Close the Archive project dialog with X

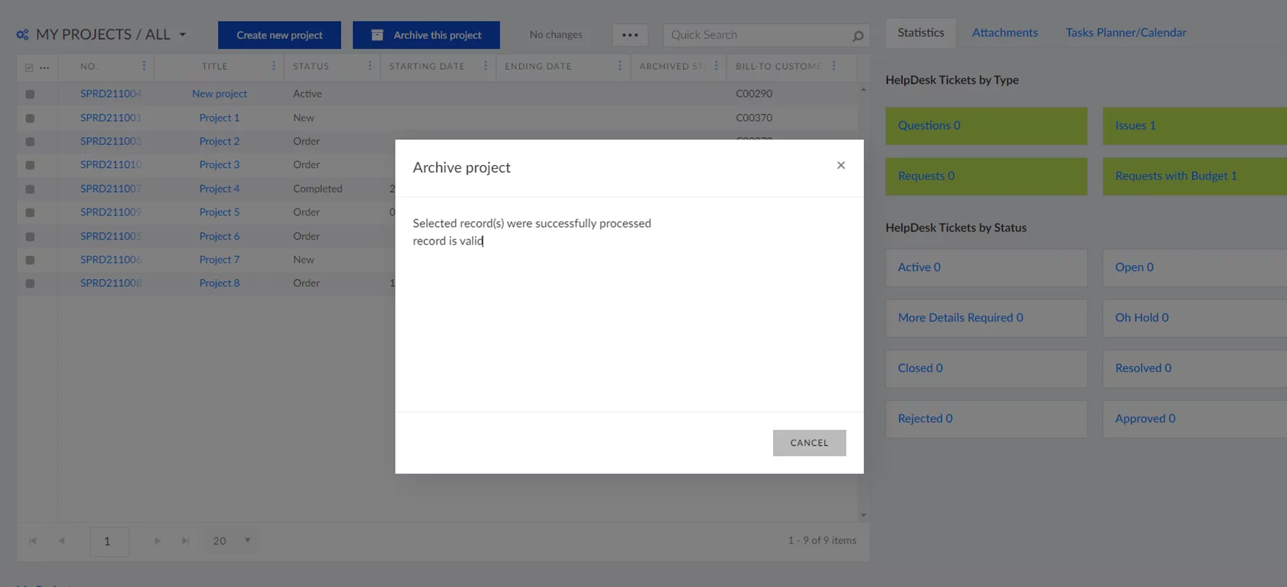click(840, 165)
